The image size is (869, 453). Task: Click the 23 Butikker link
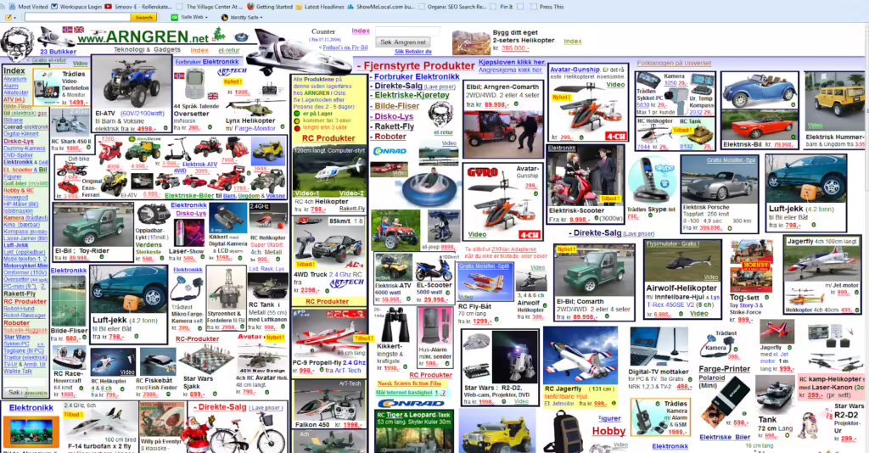59,52
